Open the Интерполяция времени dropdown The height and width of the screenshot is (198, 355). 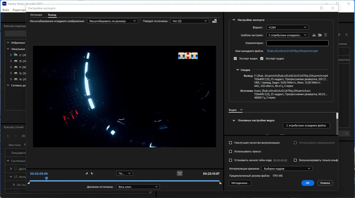coord(287,168)
